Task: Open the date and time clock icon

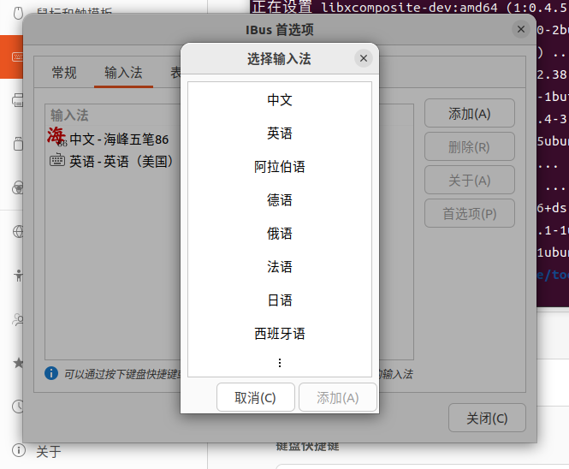Action: click(18, 407)
